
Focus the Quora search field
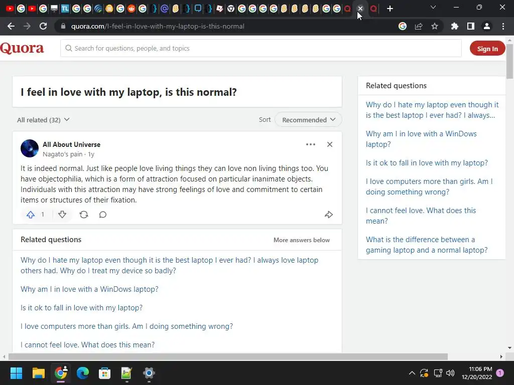(261, 48)
